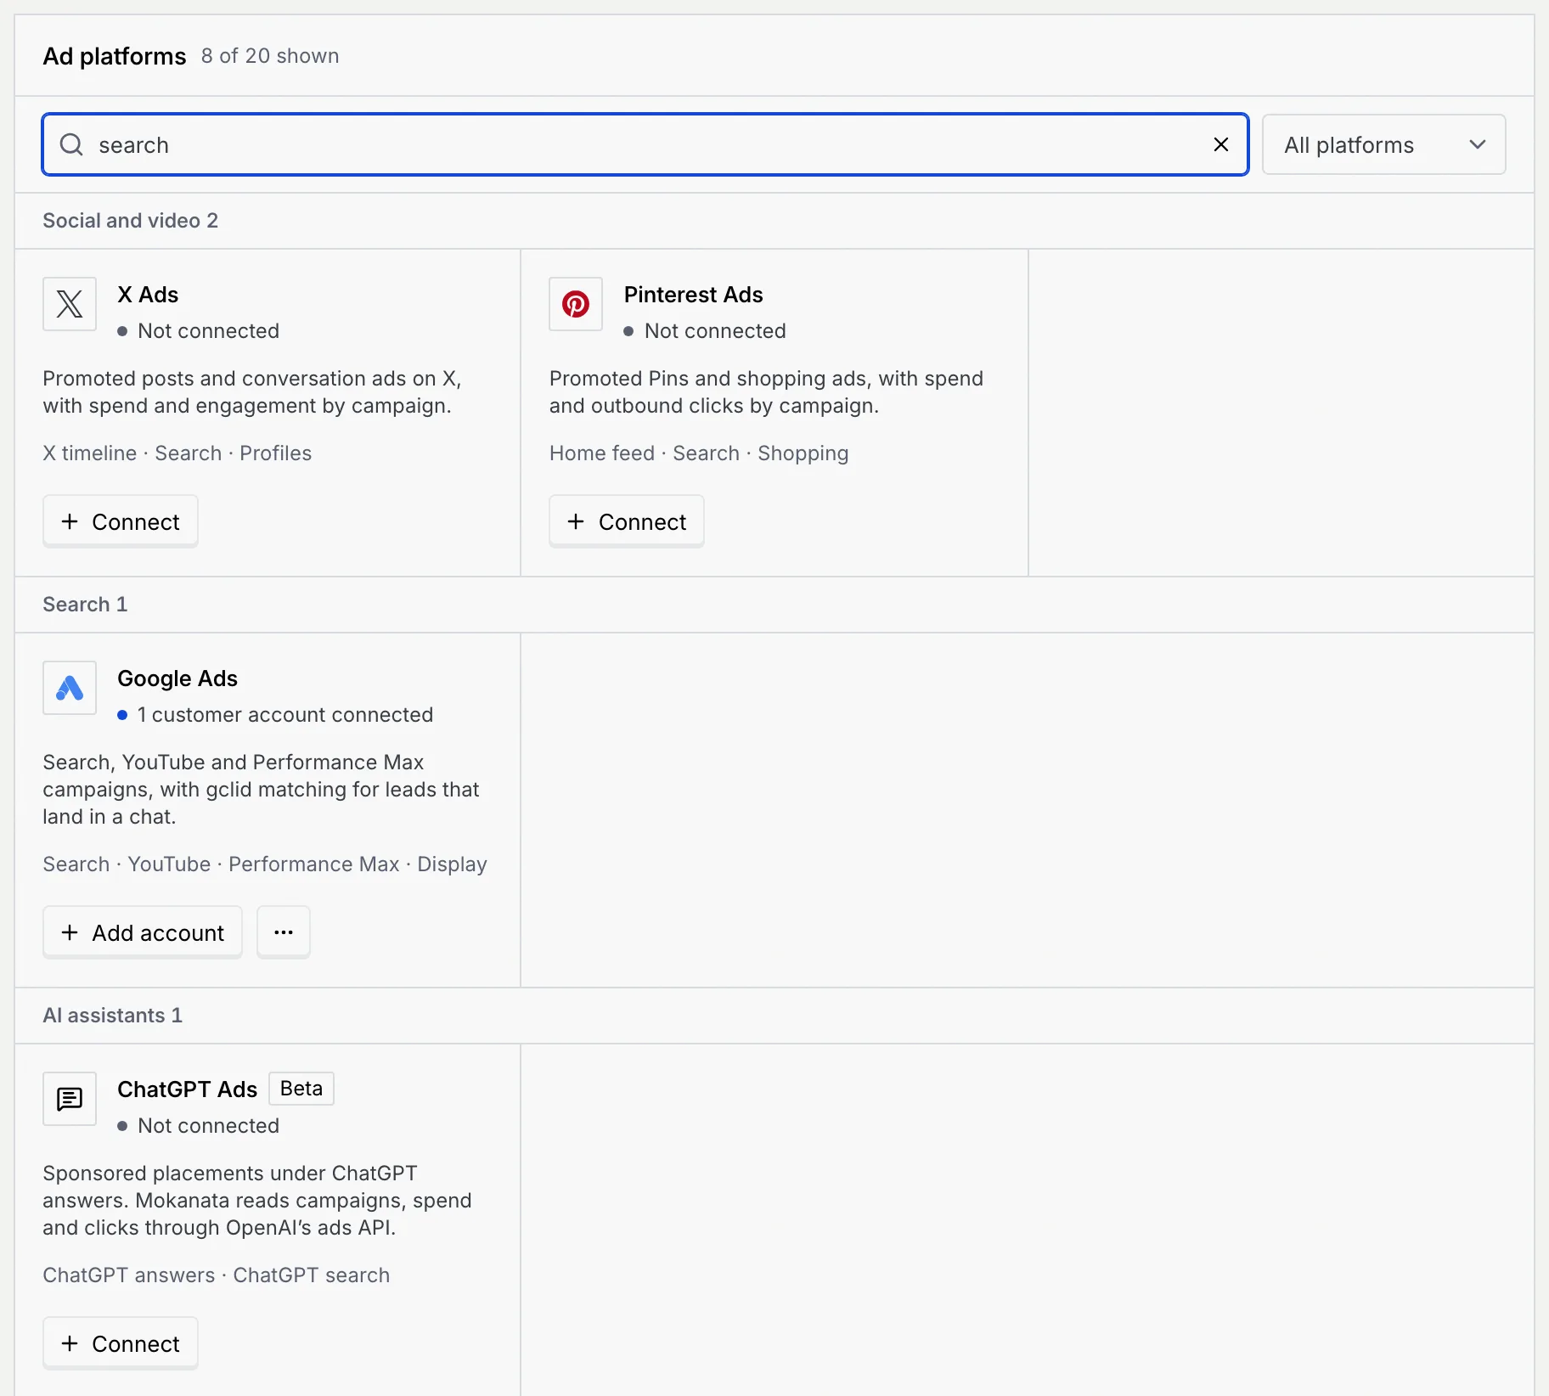Click the Google Ads logo icon
Viewport: 1549px width, 1396px height.
coord(70,688)
